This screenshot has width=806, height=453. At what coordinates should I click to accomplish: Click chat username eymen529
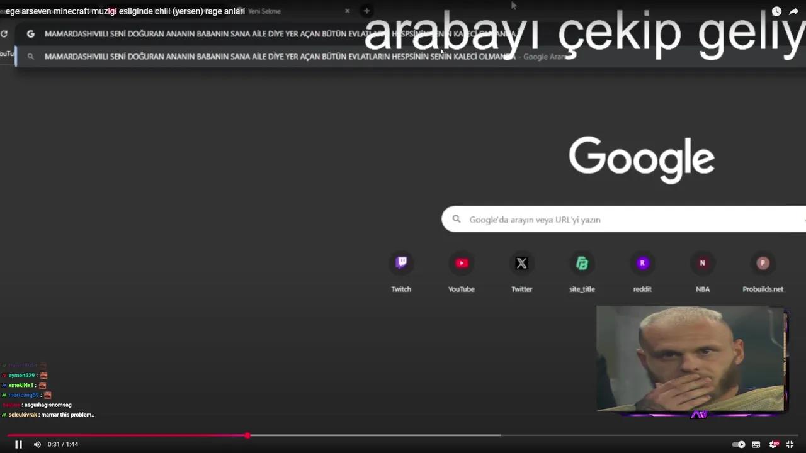coord(21,376)
